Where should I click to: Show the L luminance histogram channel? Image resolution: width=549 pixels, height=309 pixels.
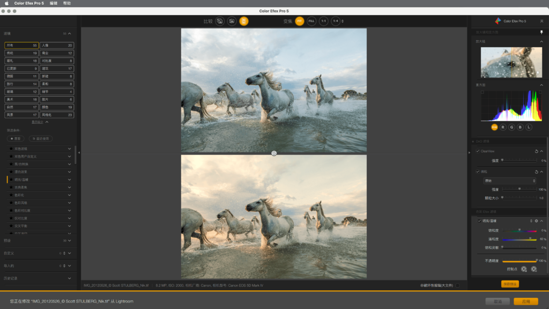point(529,127)
